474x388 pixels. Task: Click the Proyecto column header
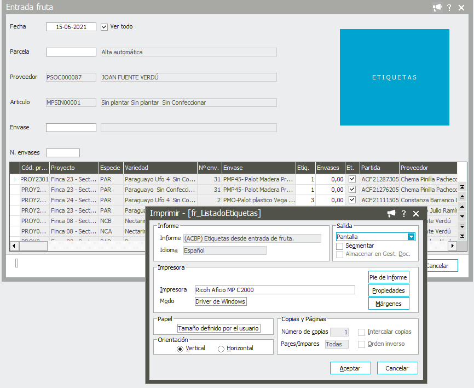(73, 168)
